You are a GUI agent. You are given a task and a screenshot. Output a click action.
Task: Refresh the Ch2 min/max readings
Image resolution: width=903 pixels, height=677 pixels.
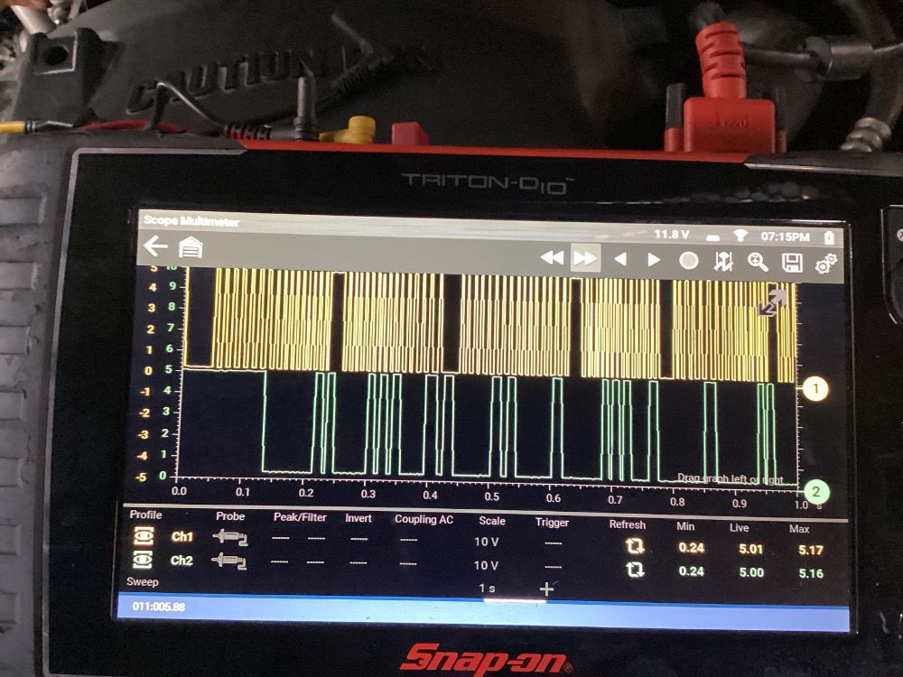click(635, 570)
